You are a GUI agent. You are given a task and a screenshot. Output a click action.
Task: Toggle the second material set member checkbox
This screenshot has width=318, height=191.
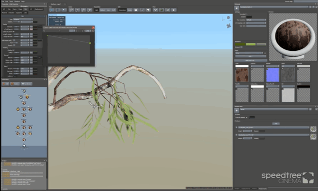point(236,135)
